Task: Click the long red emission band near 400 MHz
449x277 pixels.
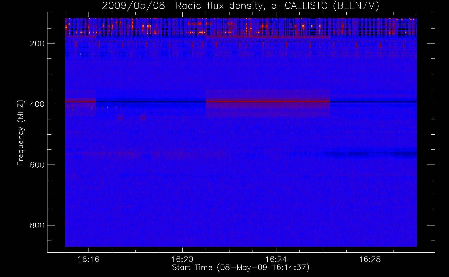Action: click(x=268, y=101)
